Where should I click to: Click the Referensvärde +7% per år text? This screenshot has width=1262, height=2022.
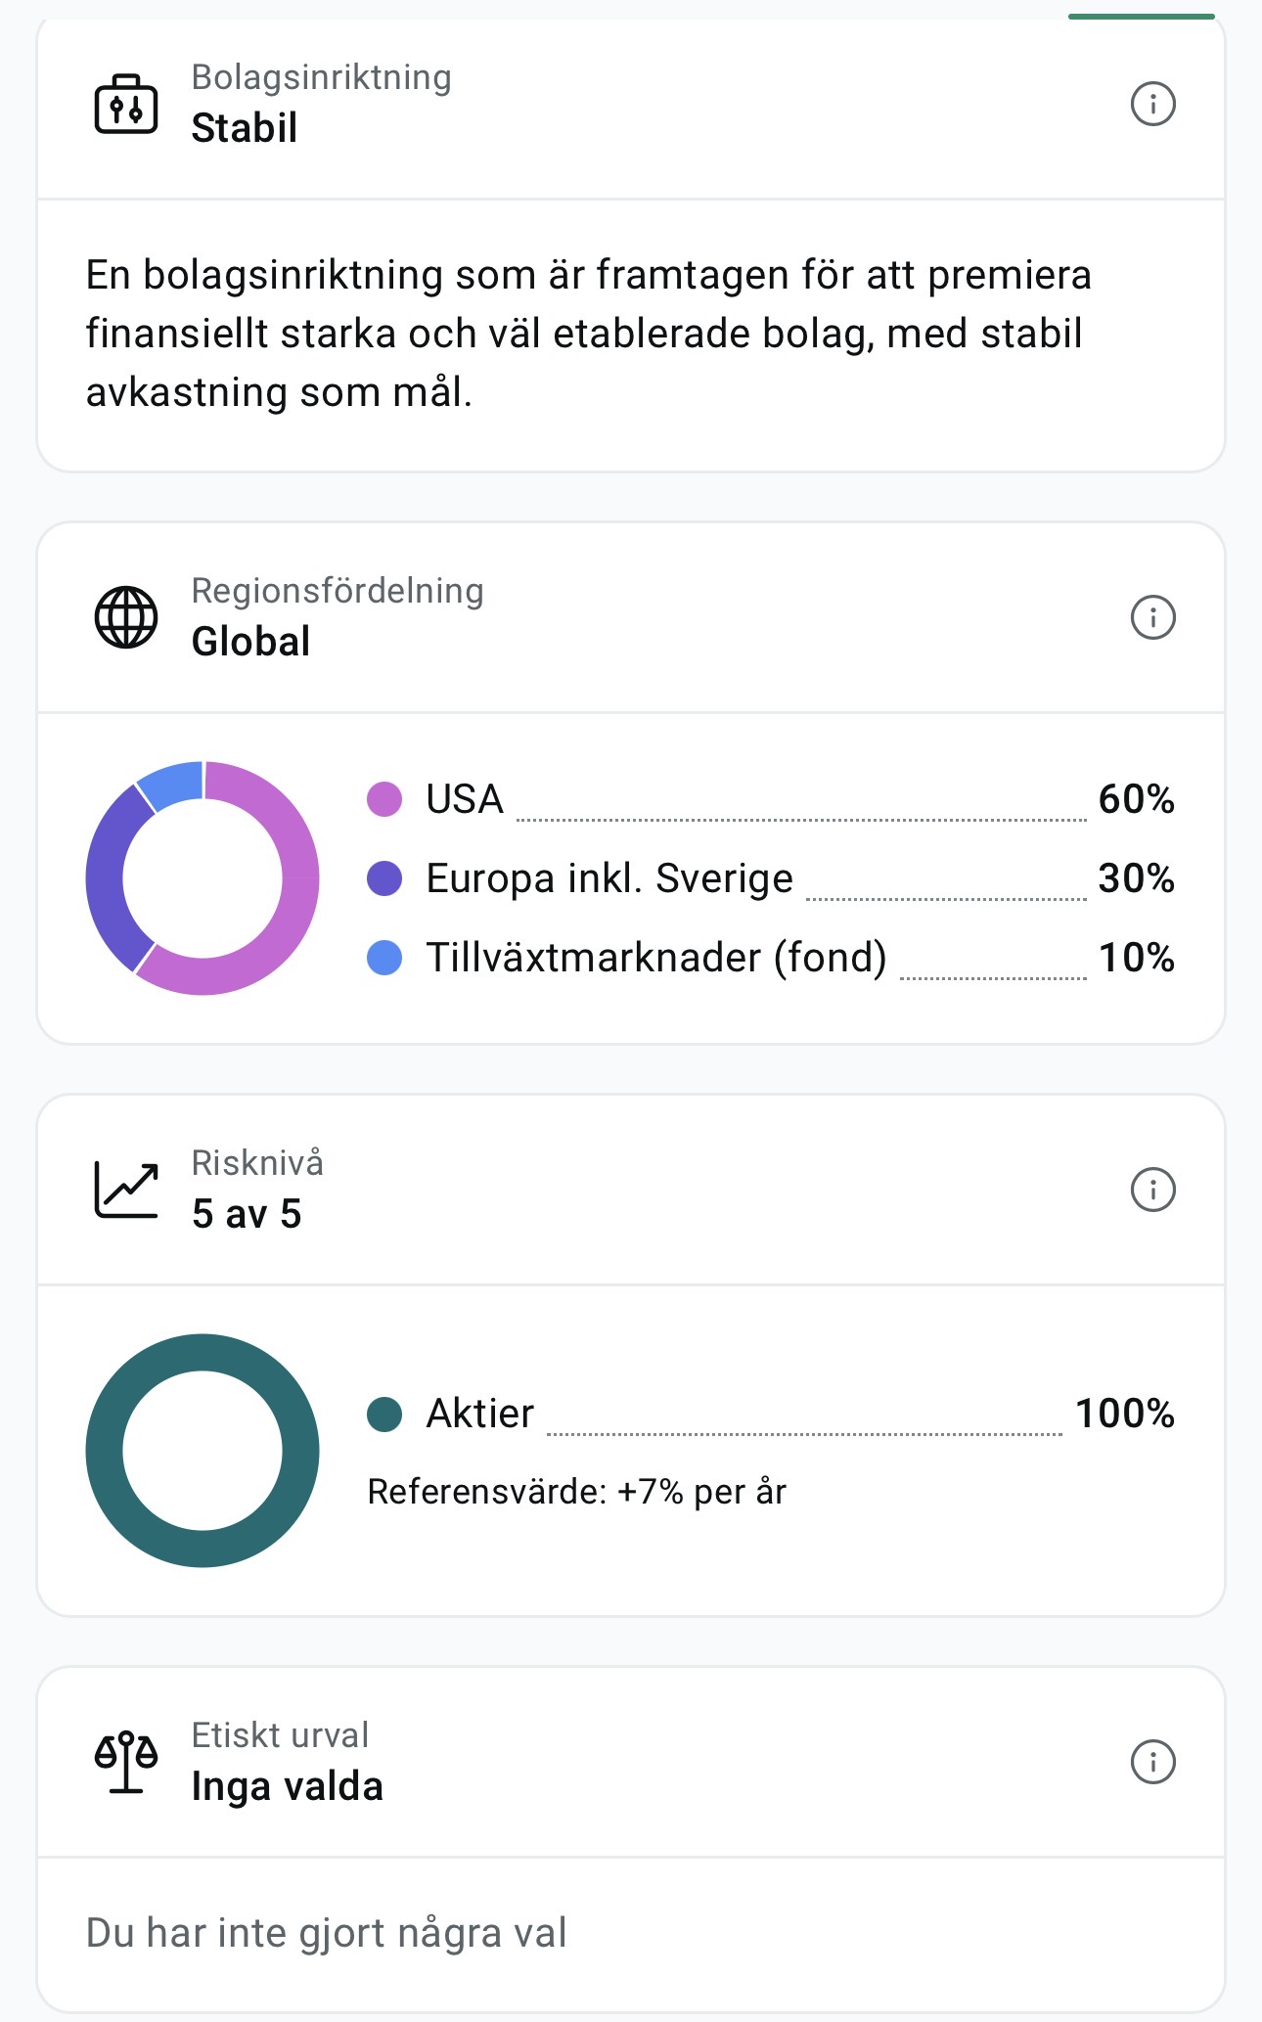click(576, 1492)
